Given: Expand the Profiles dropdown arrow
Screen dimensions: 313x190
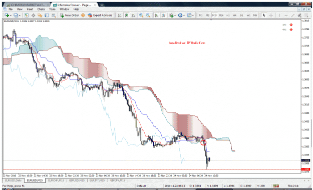Looking at the screenshot, I should pos(20,15).
